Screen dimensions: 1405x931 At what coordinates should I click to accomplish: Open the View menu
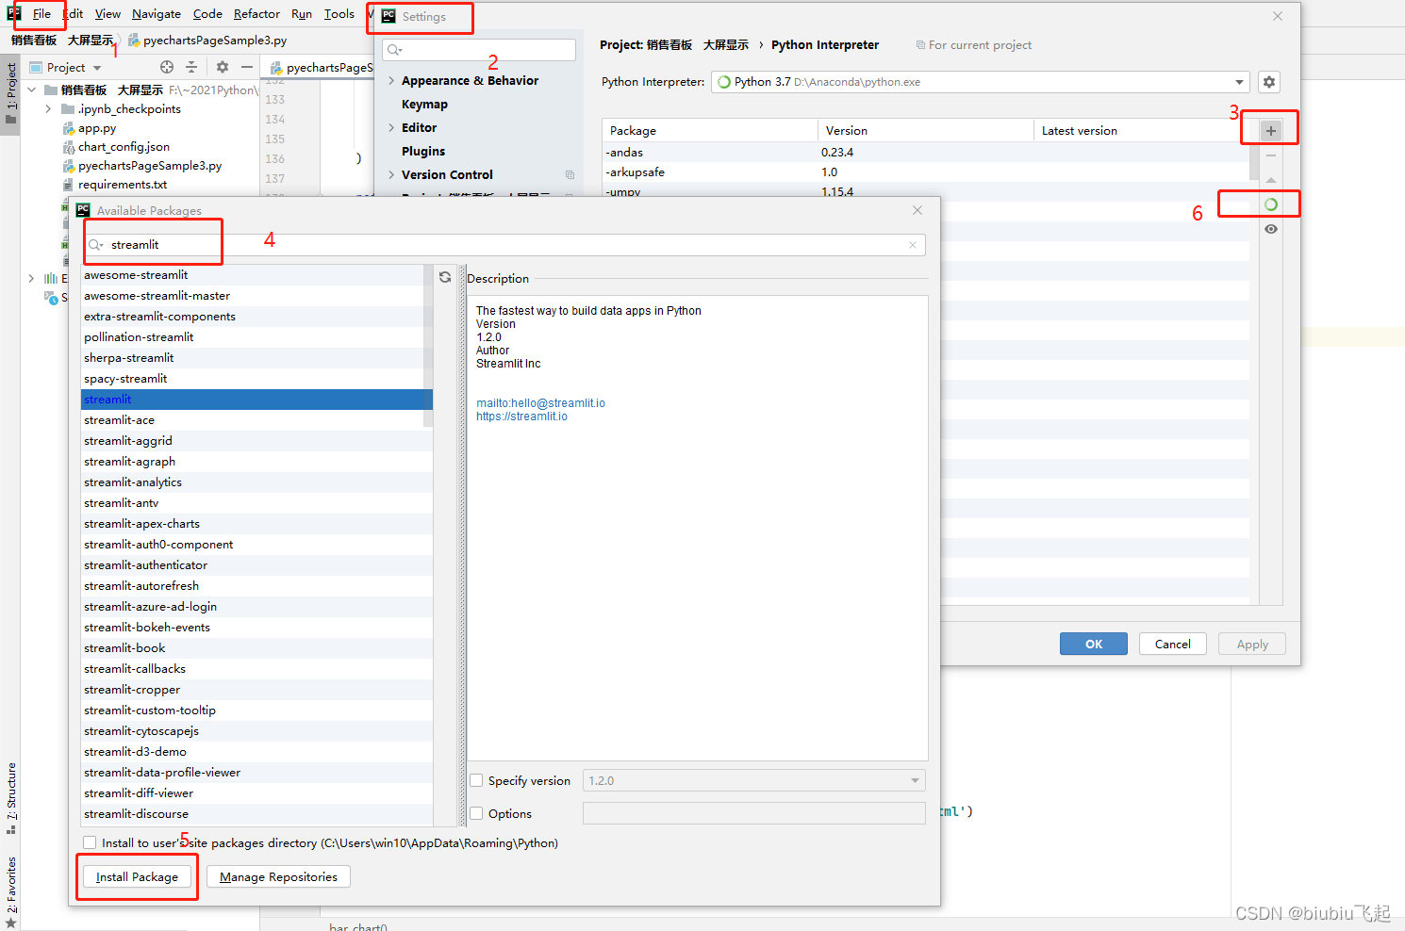107,14
